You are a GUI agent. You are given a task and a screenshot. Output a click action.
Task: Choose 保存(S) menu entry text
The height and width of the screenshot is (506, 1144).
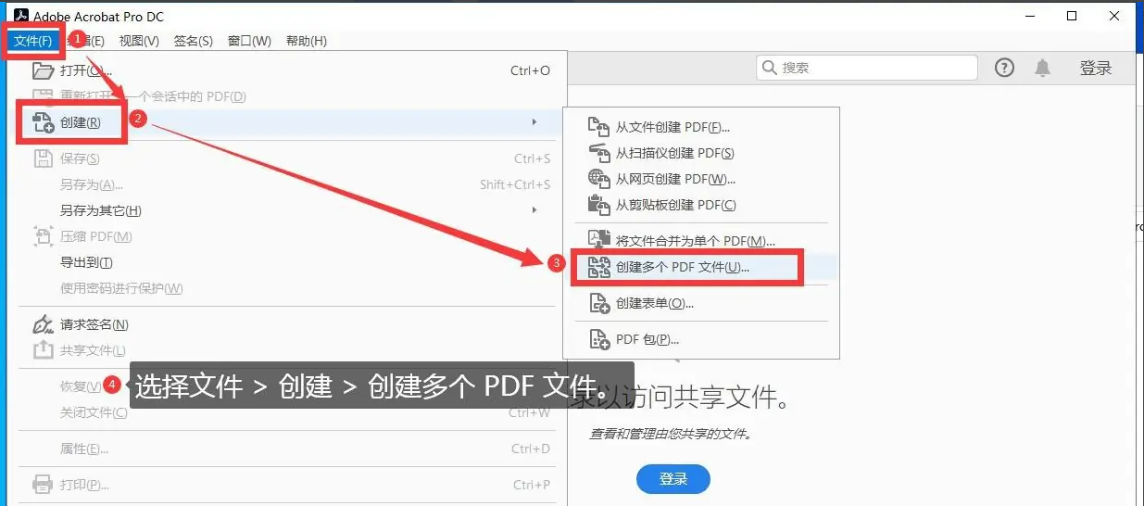[x=80, y=158]
